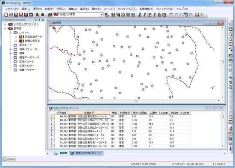Click the icon right of the layer combo box
This screenshot has height=168, width=235.
[106, 15]
